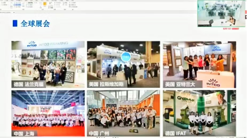The width and height of the screenshot is (247, 138).
Task: Click the 全球展会 slide title
Action: [x=35, y=24]
